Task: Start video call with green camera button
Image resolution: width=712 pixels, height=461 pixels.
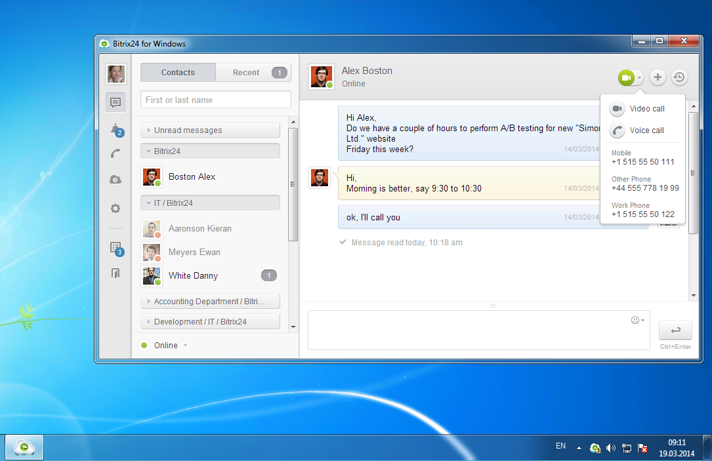Action: click(x=626, y=77)
